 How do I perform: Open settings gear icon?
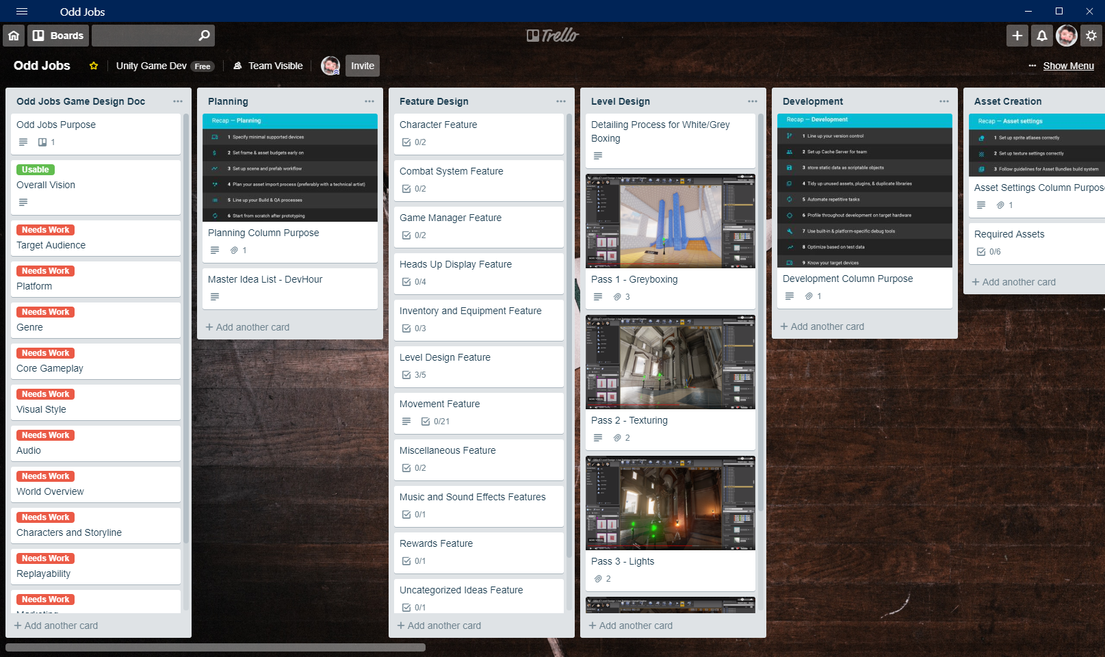[x=1091, y=36]
